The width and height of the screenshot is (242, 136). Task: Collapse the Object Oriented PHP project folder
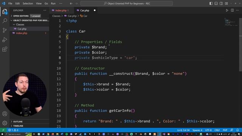[29, 20]
